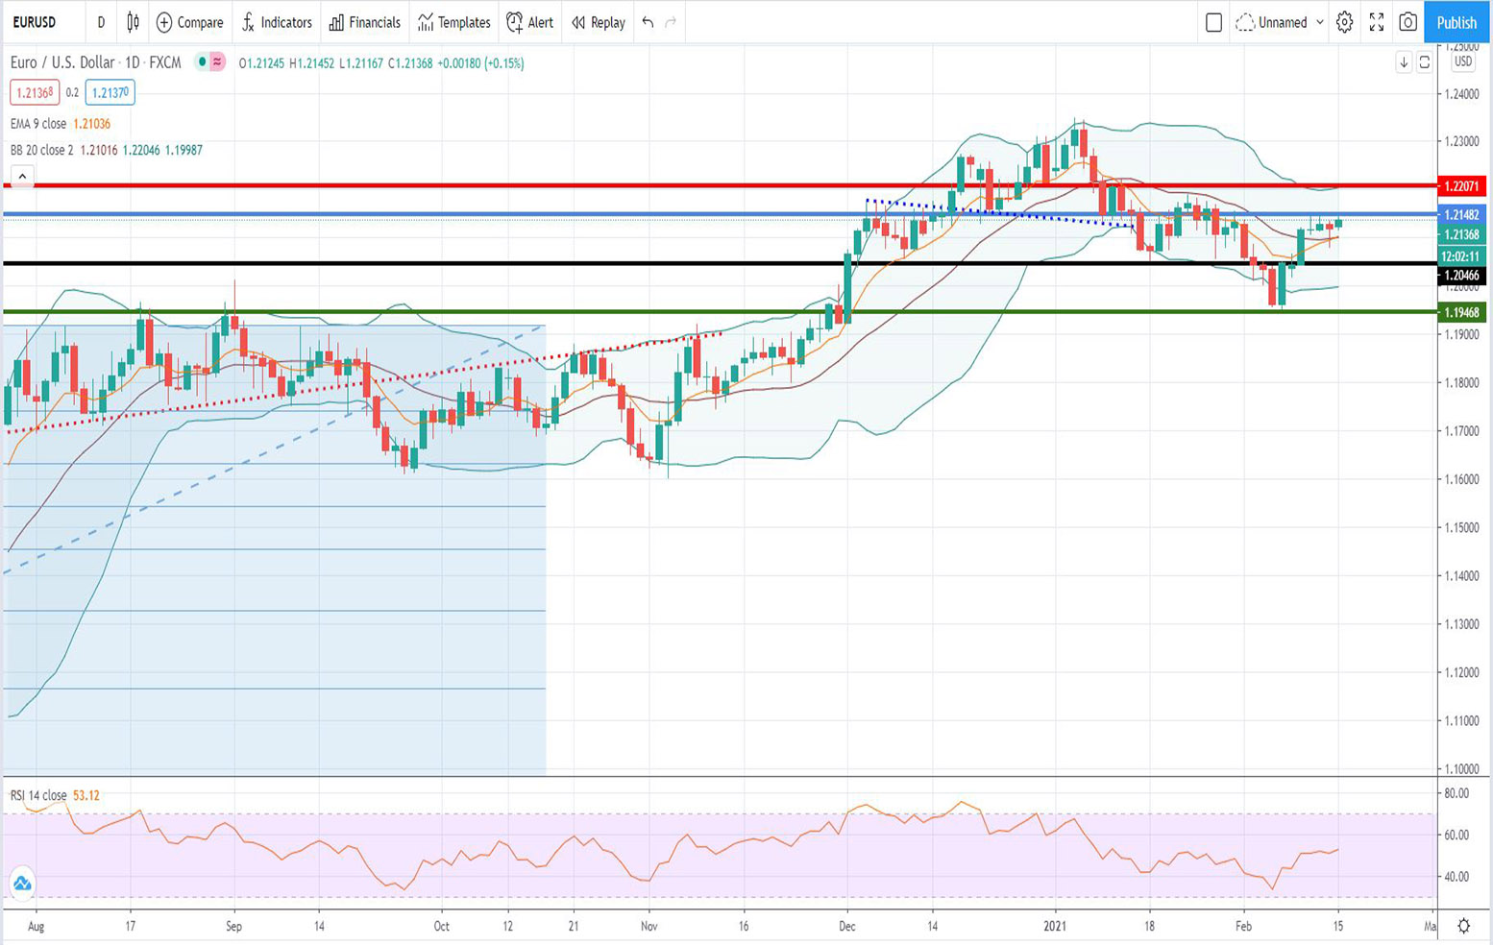1493x945 pixels.
Task: Open the Indicators menu
Action: (x=277, y=22)
